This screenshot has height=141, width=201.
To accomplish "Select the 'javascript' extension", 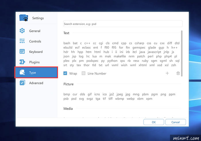I will coord(154,52).
